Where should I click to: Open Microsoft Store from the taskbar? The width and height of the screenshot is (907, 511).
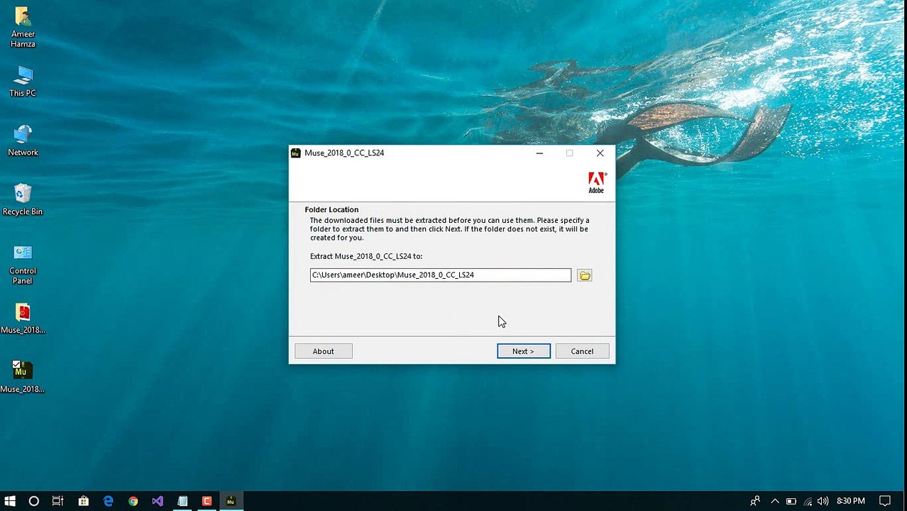pyautogui.click(x=83, y=501)
